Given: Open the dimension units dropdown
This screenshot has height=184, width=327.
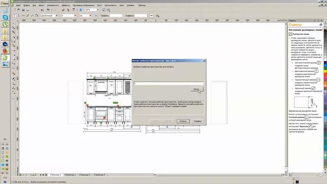Looking at the screenshot, I should click(x=90, y=16).
